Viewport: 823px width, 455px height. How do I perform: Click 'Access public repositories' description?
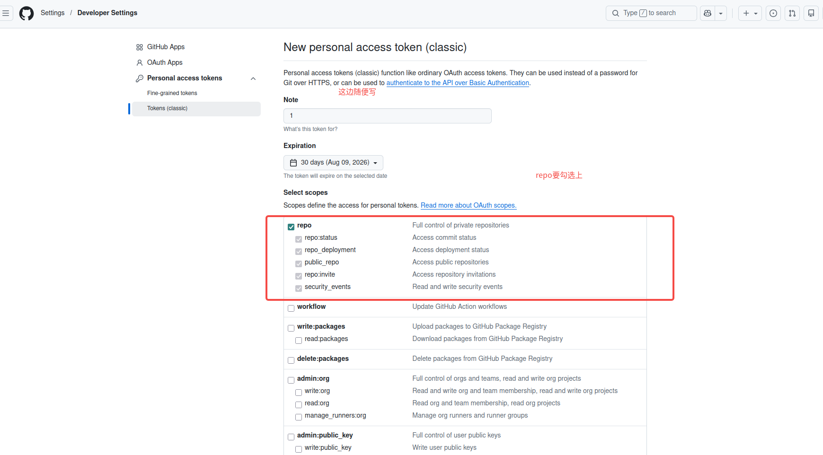pyautogui.click(x=450, y=262)
